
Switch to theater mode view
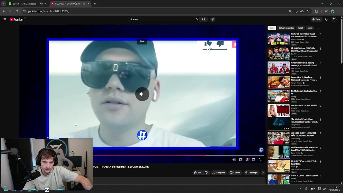[x=254, y=159]
